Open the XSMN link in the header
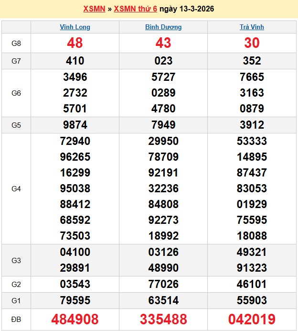The image size is (298, 331). pyautogui.click(x=94, y=9)
